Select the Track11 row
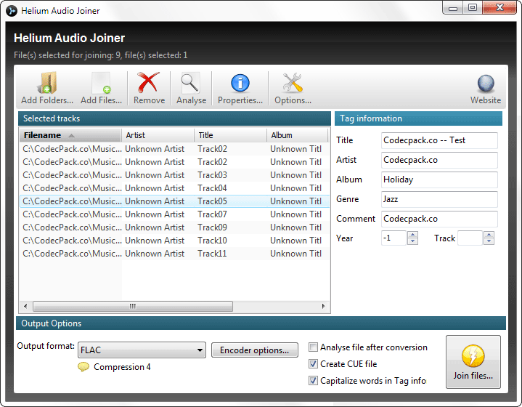This screenshot has width=522, height=407. coord(175,254)
